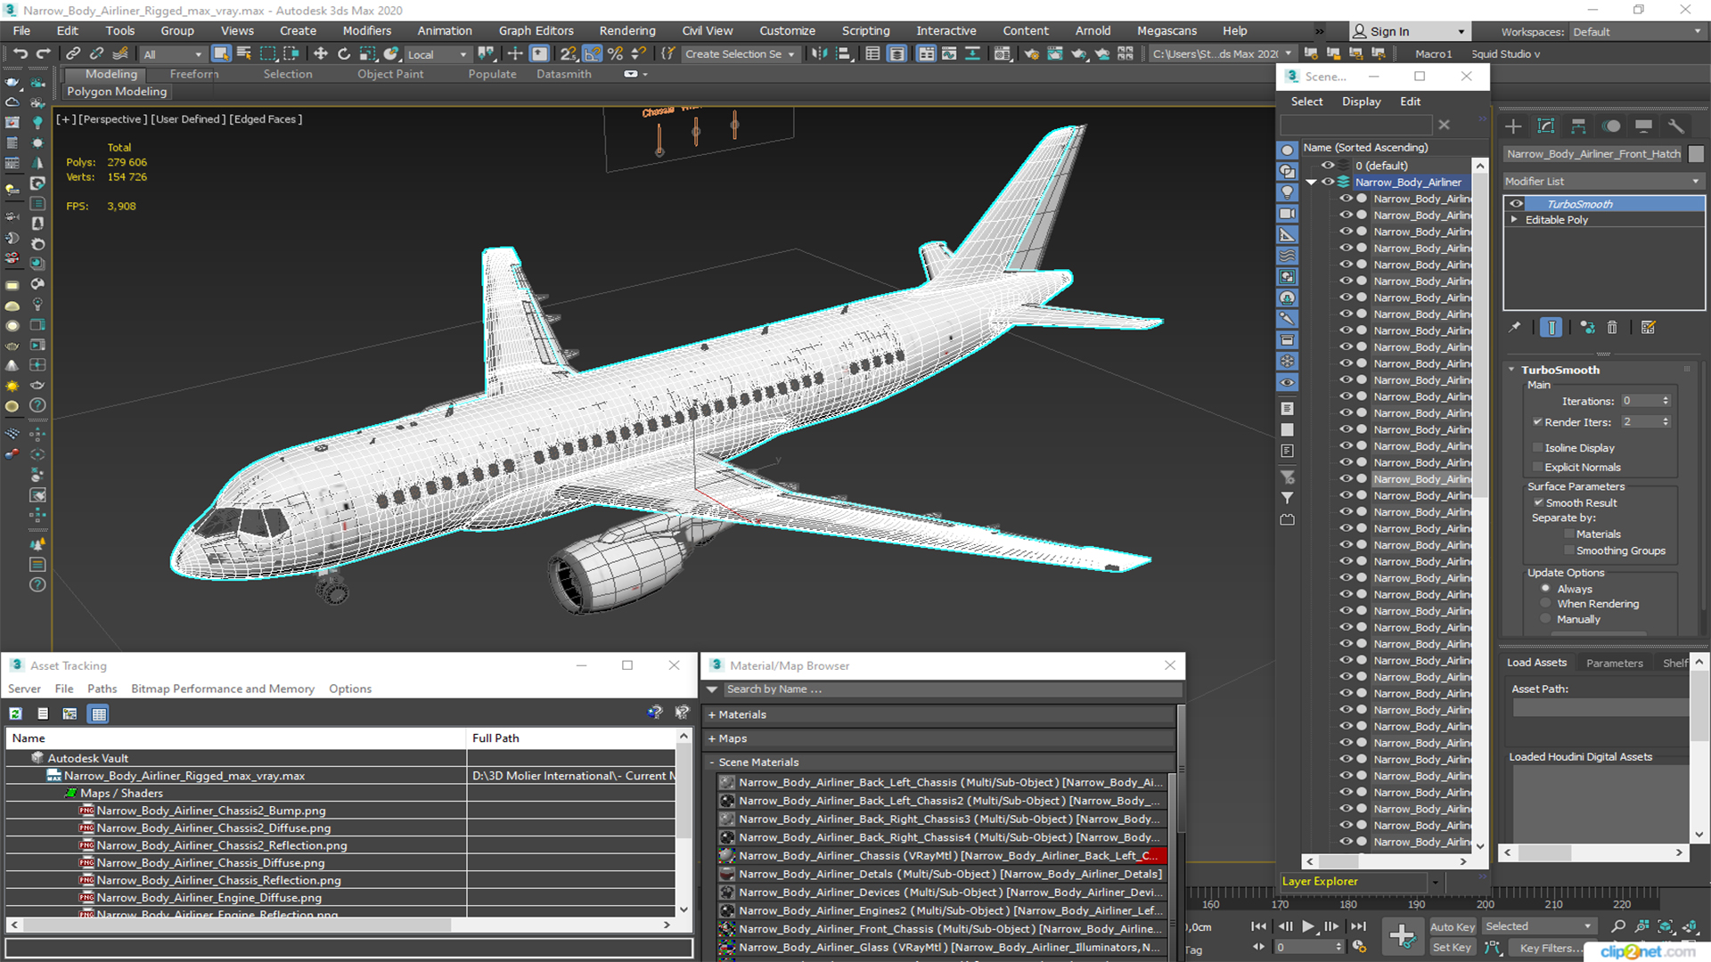Click Configure Modifier Sets icon
The height and width of the screenshot is (962, 1711).
[1649, 328]
